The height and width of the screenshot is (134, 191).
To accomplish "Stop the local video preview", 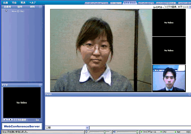I will point(11,120).
